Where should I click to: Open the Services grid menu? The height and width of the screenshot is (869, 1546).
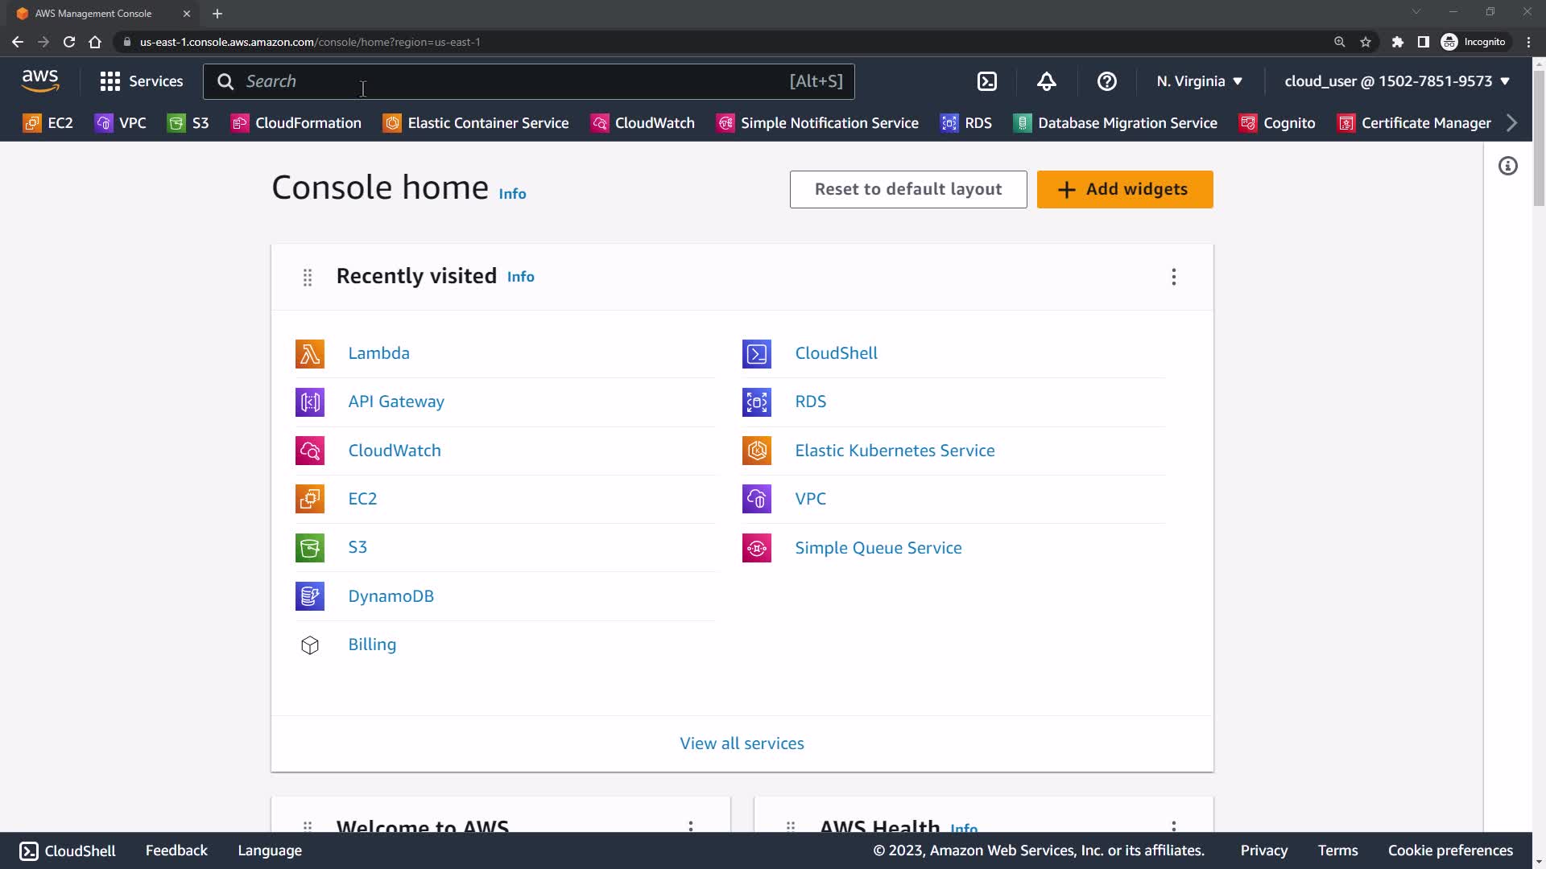[x=141, y=81]
